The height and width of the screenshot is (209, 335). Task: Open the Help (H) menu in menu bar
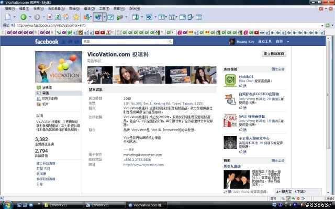pos(135,8)
